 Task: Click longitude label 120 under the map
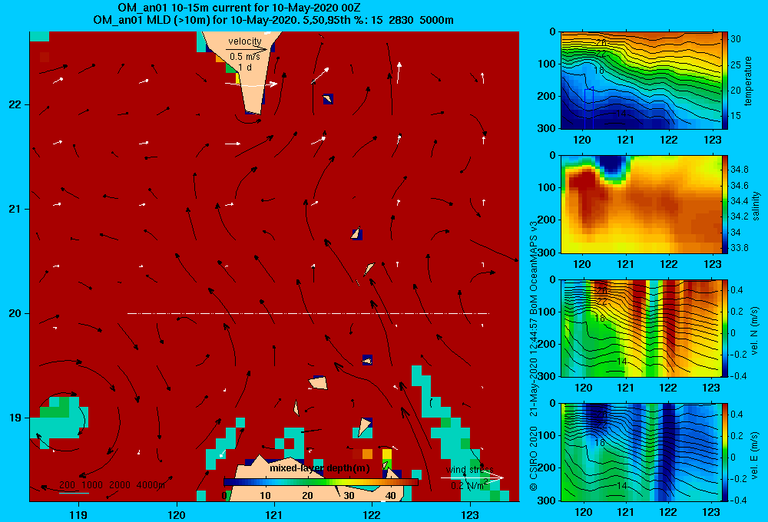click(177, 514)
